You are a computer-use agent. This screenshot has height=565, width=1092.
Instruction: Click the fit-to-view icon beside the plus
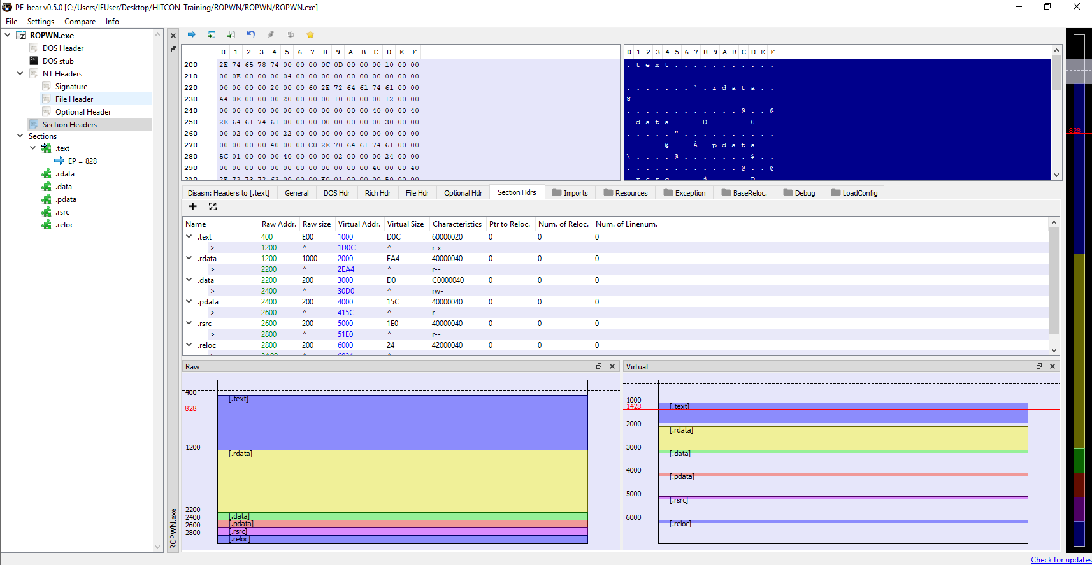pos(213,206)
